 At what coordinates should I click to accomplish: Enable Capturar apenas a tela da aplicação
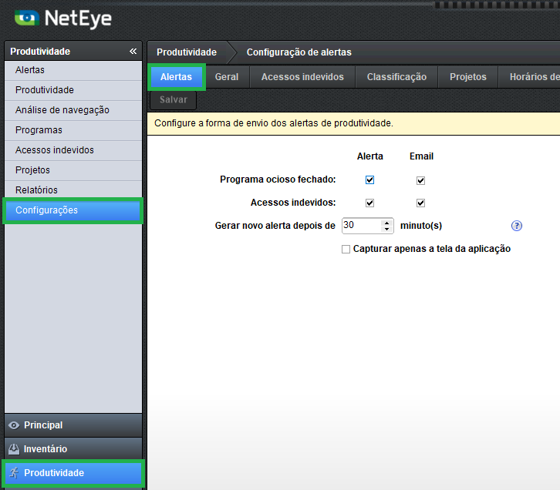pyautogui.click(x=346, y=250)
